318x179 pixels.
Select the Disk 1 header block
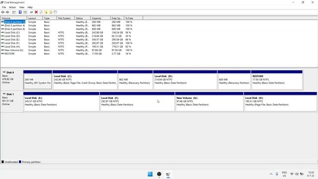point(12,101)
